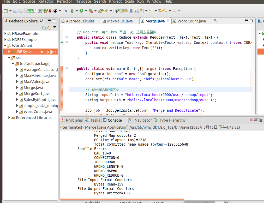Remove launch with console X icon
The image size is (264, 203).
point(256,120)
